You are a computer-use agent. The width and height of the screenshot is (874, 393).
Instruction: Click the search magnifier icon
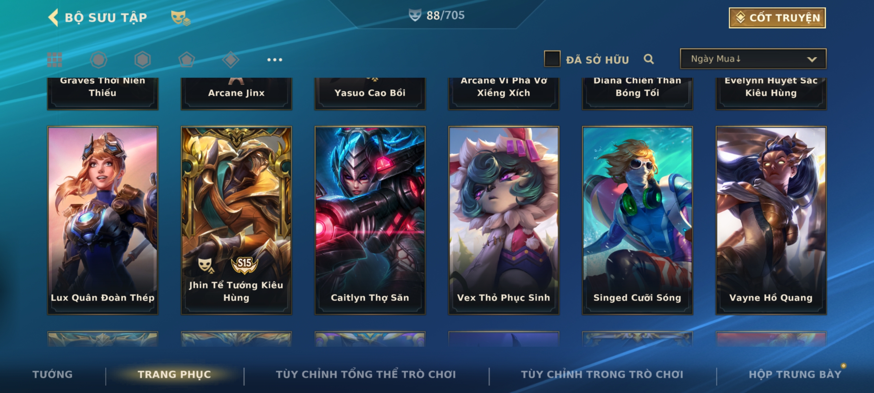tap(649, 59)
